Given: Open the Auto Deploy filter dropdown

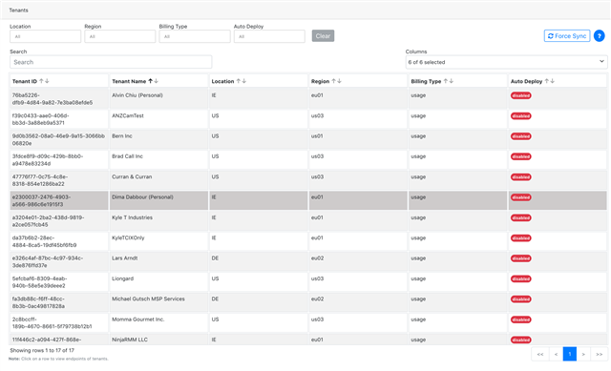Looking at the screenshot, I should (x=269, y=36).
